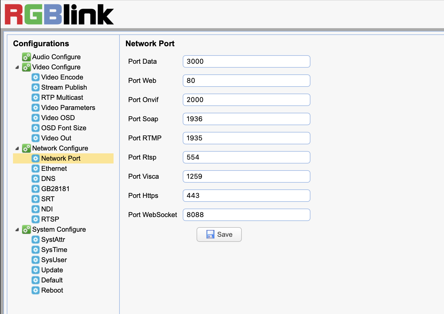The width and height of the screenshot is (444, 314).
Task: Click the Port Onvif field showing 2000
Action: tap(247, 100)
